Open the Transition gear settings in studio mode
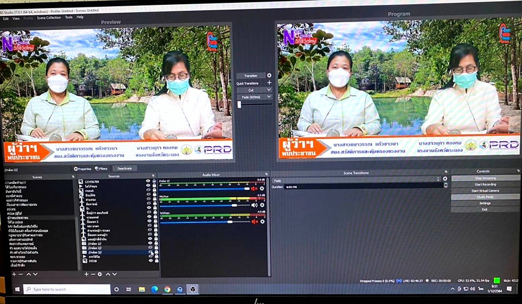The image size is (522, 304). coord(269,76)
